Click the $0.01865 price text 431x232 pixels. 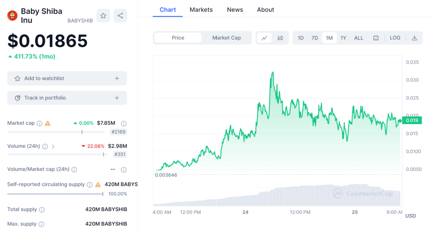coord(47,41)
